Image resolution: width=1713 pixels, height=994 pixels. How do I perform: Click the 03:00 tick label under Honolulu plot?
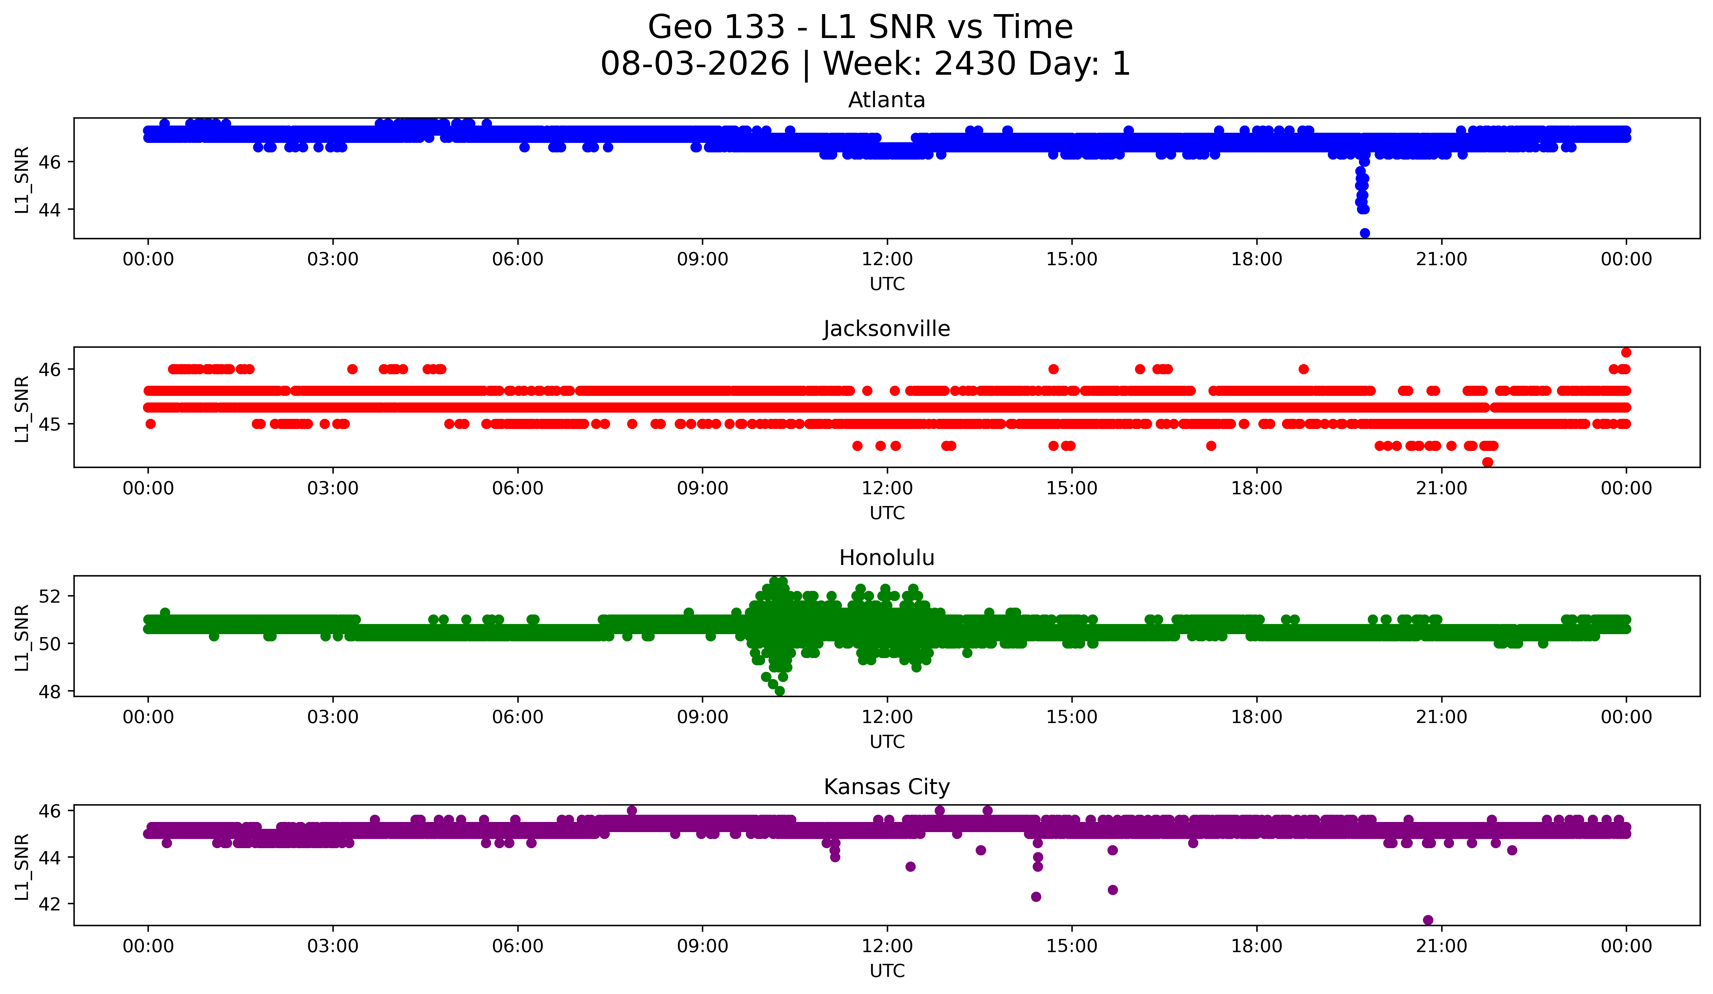point(333,717)
